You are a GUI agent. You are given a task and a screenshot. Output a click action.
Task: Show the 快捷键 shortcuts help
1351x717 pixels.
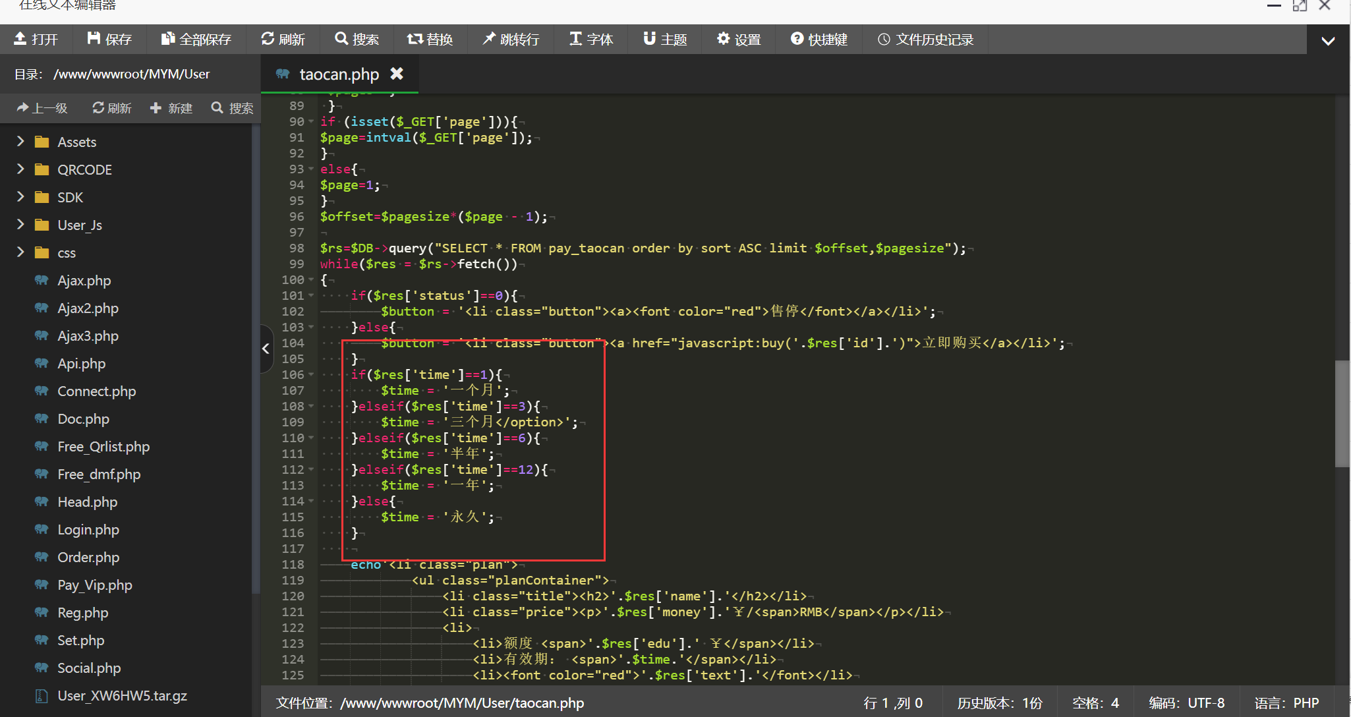point(819,40)
